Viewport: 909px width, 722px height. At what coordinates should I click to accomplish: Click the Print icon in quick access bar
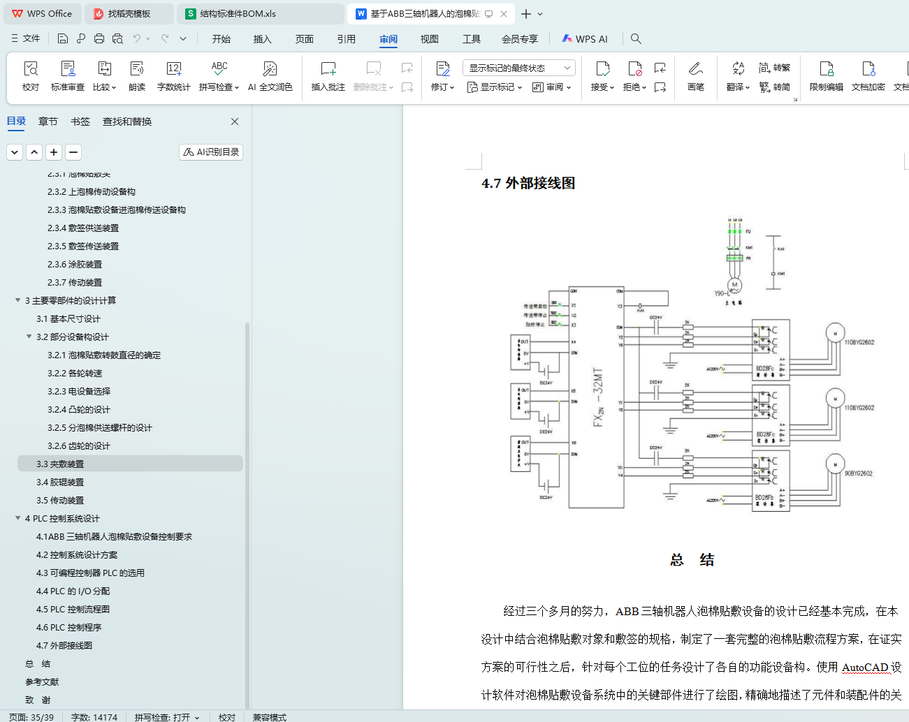point(99,39)
